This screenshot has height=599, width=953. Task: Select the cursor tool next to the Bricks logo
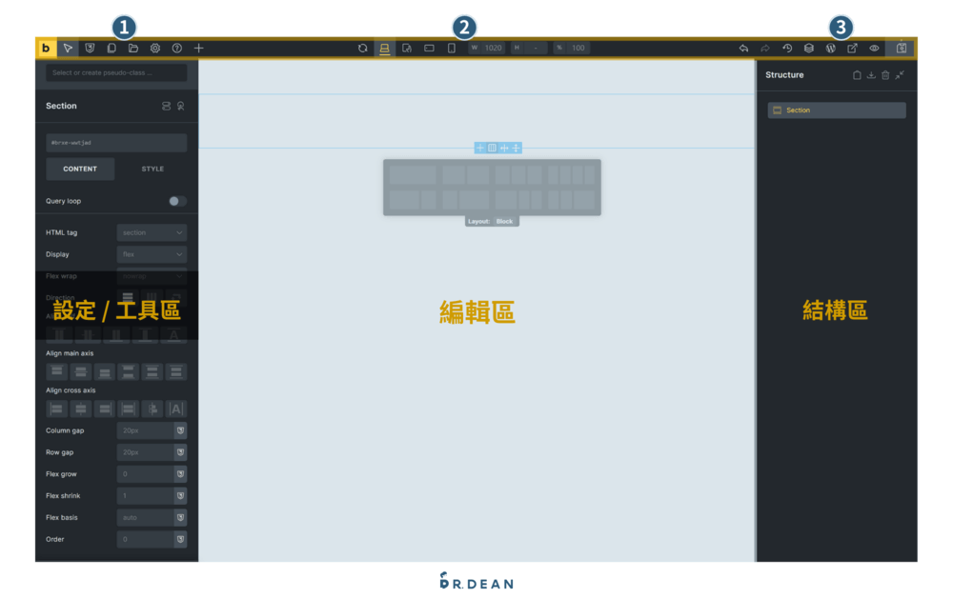click(69, 48)
